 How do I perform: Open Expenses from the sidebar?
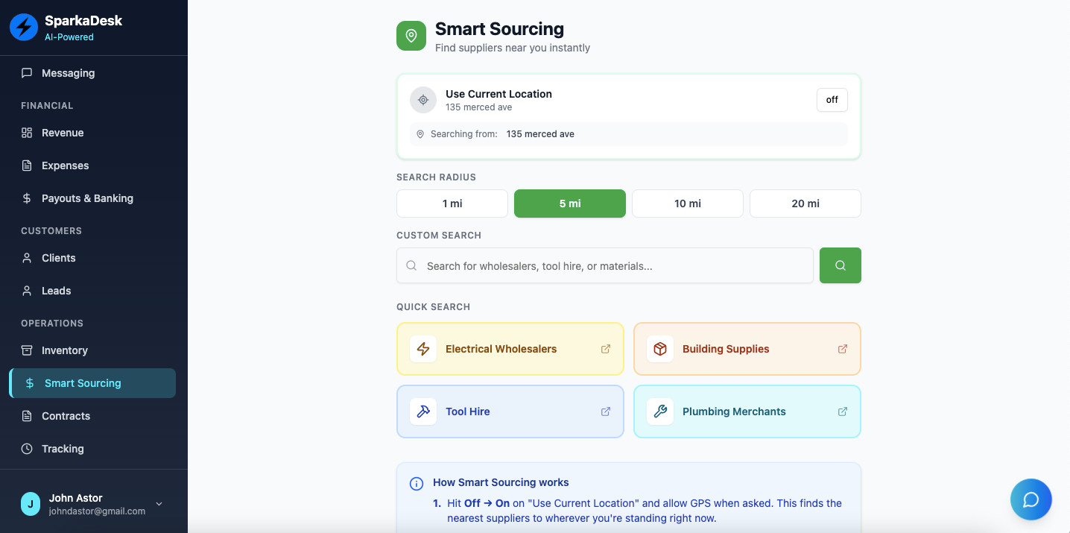[x=92, y=165]
